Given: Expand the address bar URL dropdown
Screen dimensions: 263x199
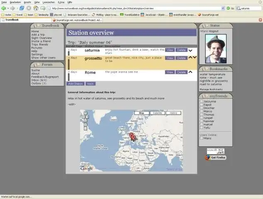Looking at the screenshot, I should (x=223, y=8).
